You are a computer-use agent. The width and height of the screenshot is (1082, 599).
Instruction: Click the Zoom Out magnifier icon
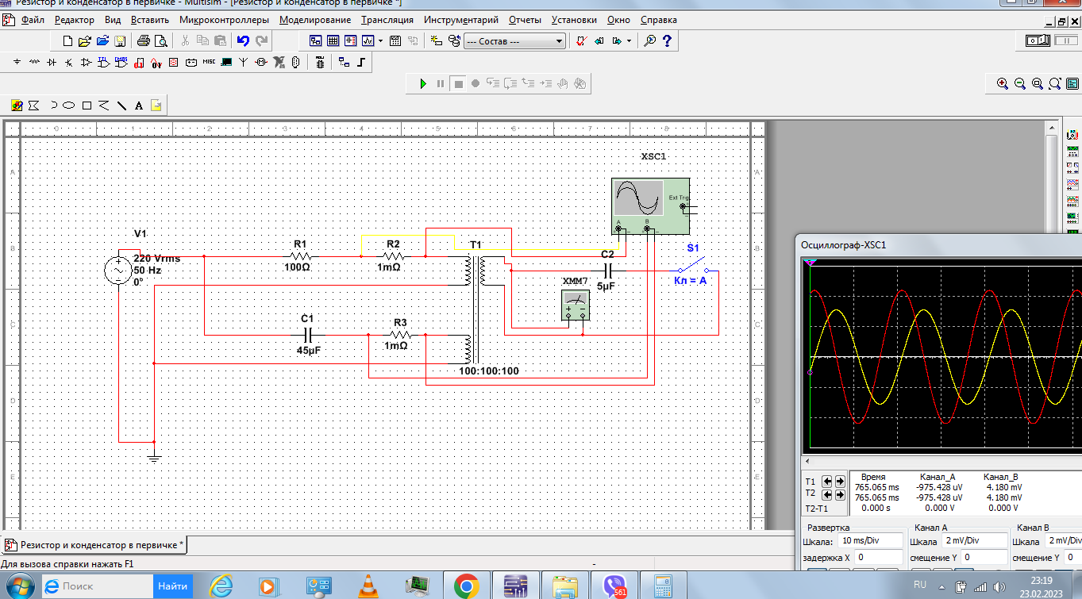tap(1020, 83)
